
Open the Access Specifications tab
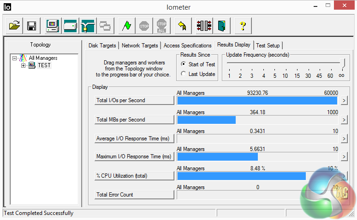187,46
